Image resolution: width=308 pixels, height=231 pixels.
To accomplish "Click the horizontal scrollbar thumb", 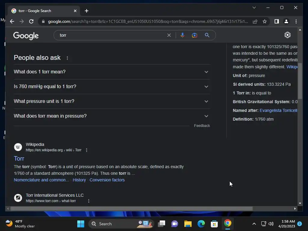I will (132, 209).
